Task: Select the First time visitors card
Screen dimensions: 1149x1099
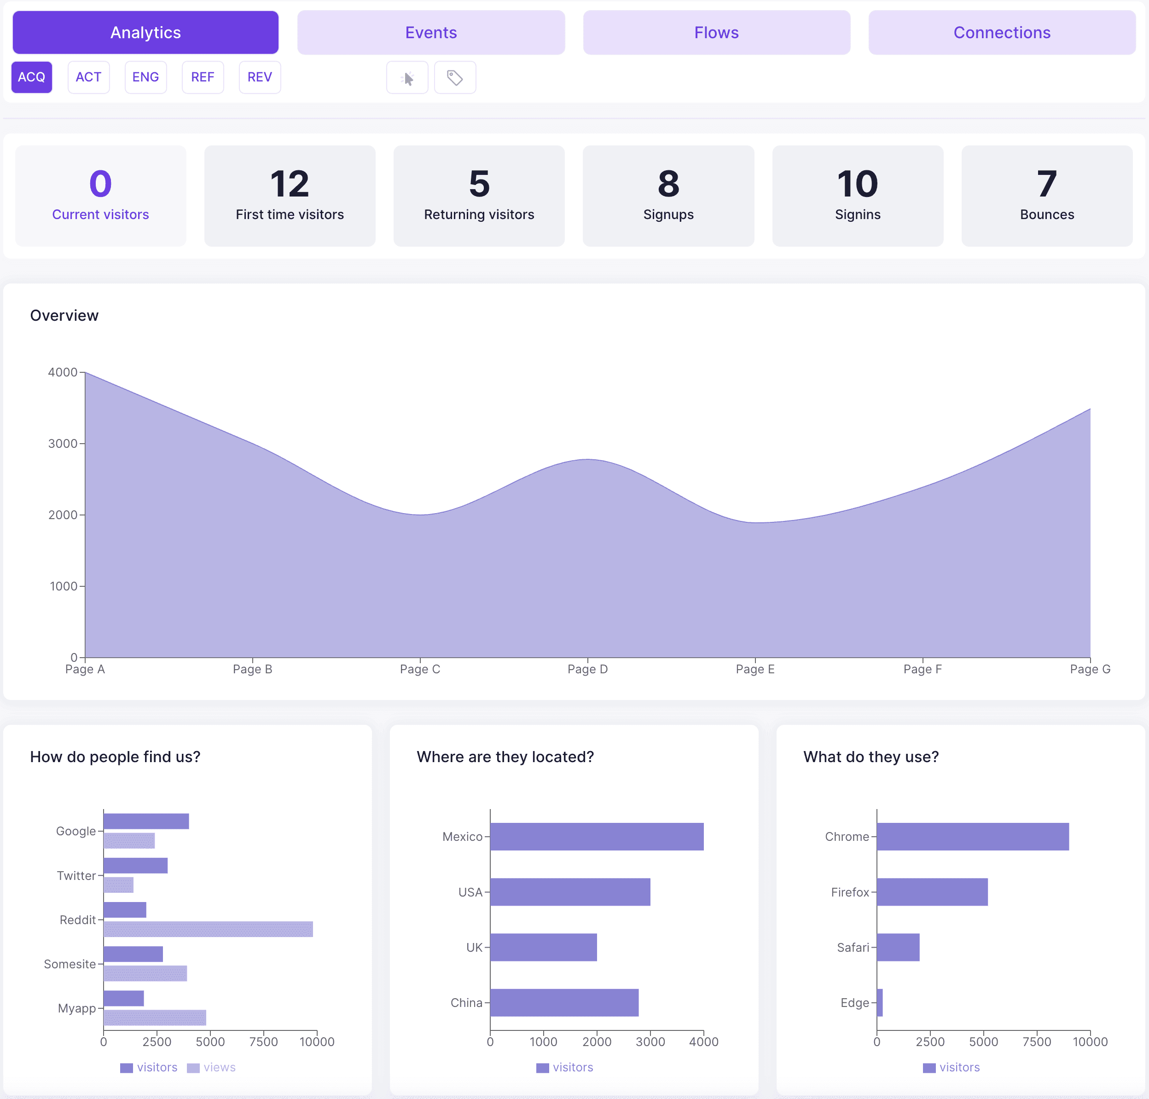Action: pyautogui.click(x=290, y=196)
